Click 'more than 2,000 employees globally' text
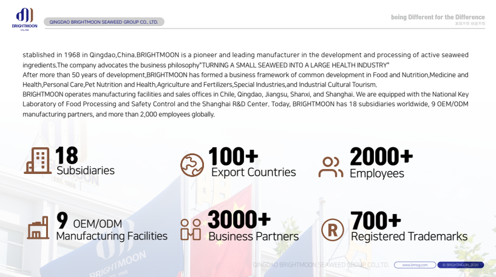The width and height of the screenshot is (496, 277). 161,115
